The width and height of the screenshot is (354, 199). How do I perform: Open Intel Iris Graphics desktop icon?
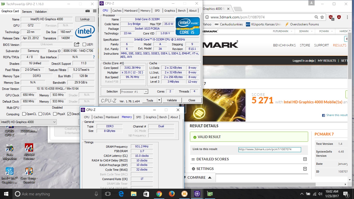(10, 175)
